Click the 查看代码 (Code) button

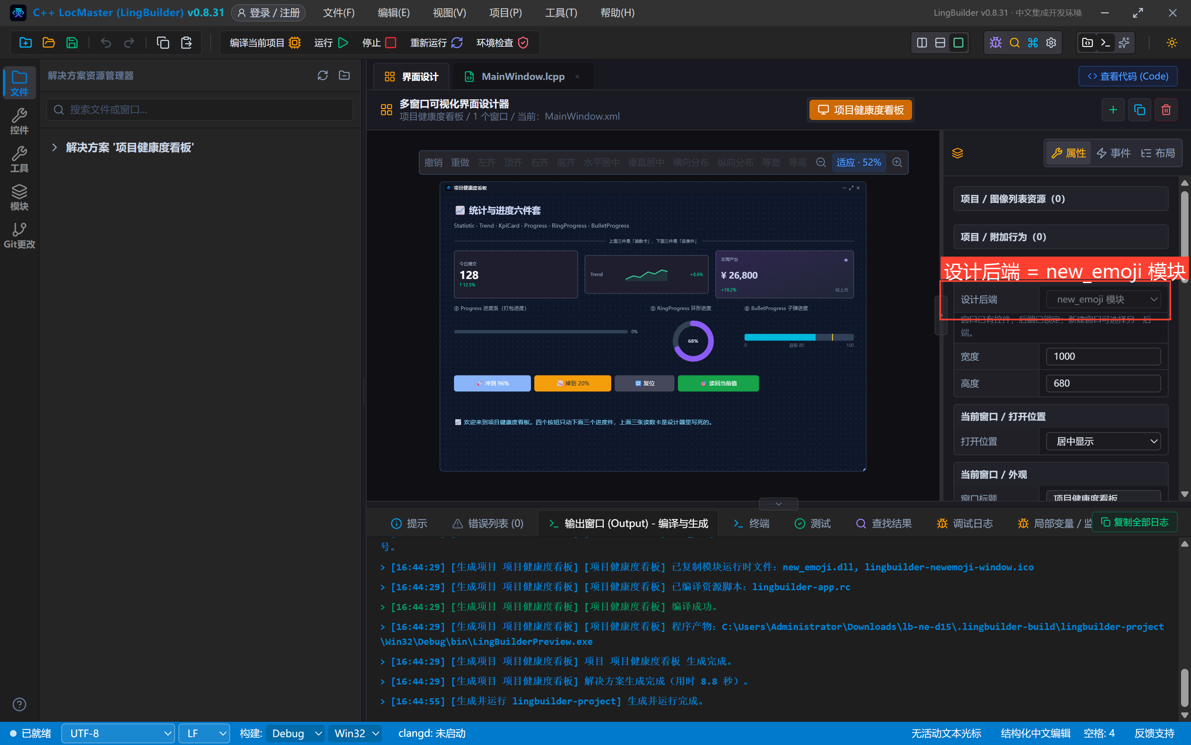click(1127, 77)
